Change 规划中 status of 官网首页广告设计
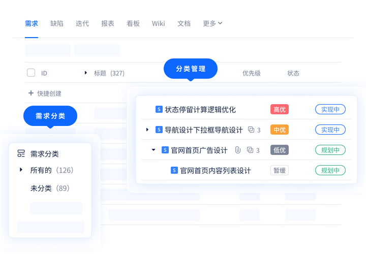The width and height of the screenshot is (366, 254). point(330,150)
